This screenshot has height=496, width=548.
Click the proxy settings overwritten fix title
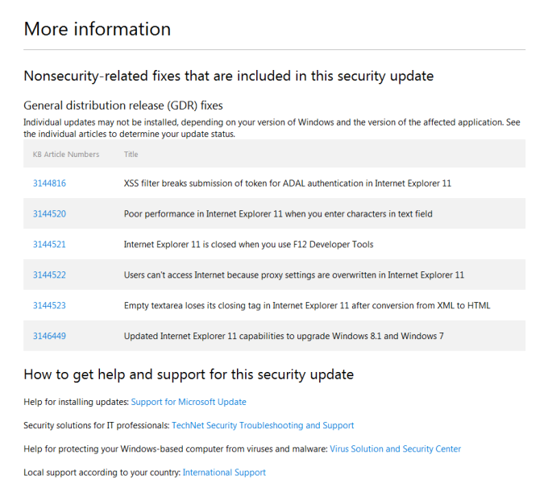coord(293,275)
